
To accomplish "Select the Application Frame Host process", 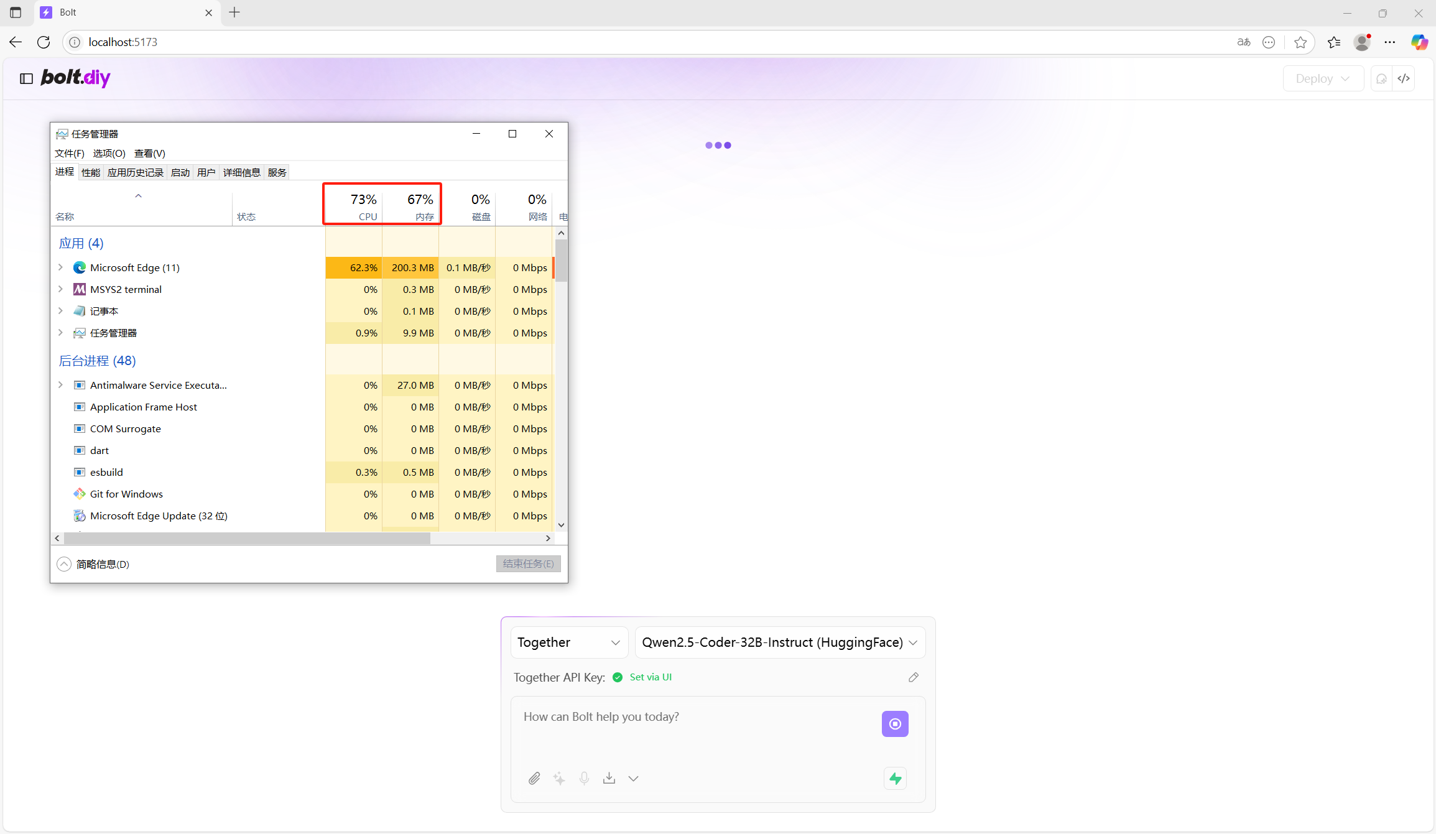I will [302, 407].
